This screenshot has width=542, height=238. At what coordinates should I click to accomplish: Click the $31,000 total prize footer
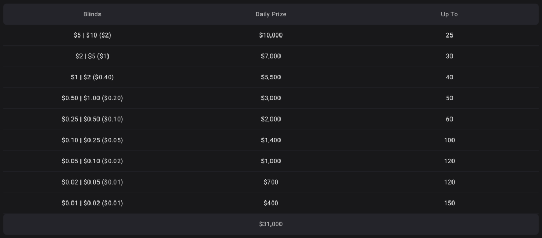coord(270,224)
